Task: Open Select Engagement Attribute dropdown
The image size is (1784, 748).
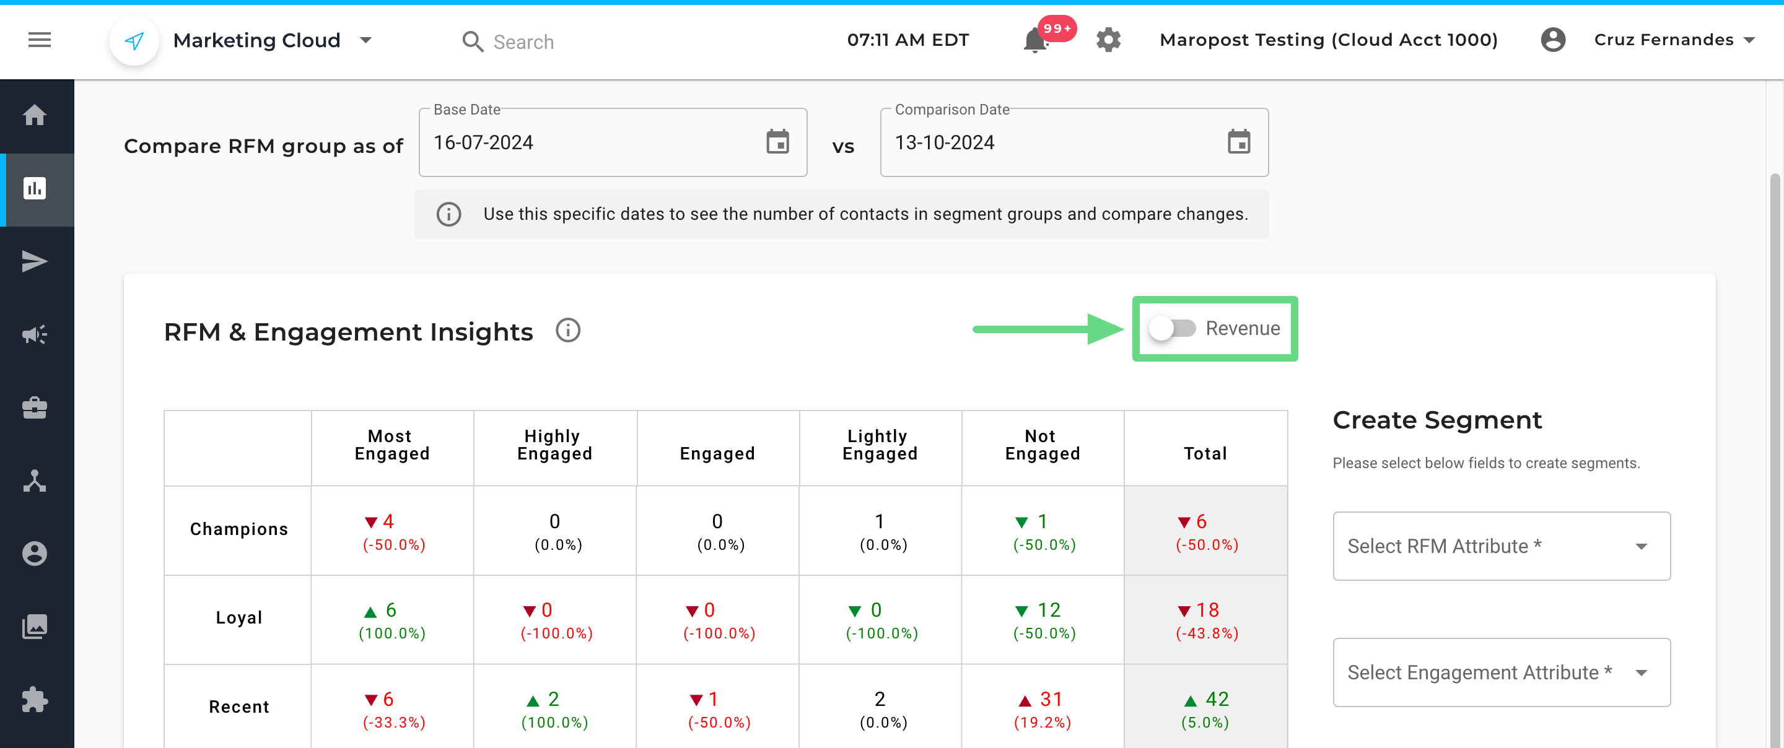Action: click(x=1501, y=672)
